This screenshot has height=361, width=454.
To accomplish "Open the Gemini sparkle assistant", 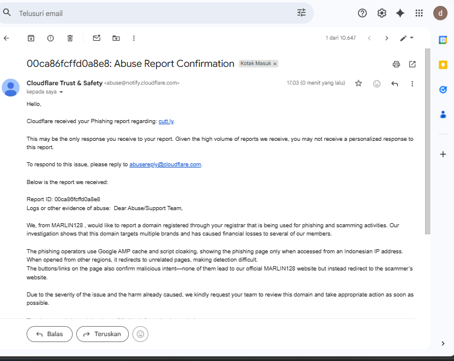I will tap(400, 13).
